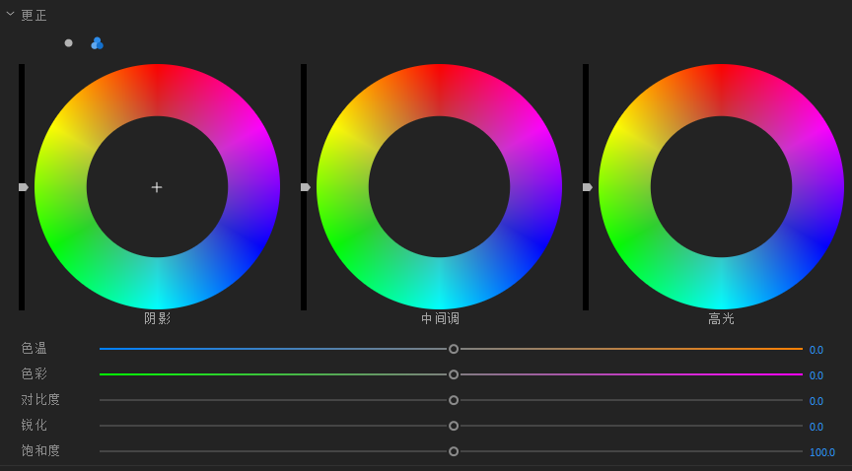Collapse the 更正 section chevron
This screenshot has height=471, width=852.
(x=10, y=15)
